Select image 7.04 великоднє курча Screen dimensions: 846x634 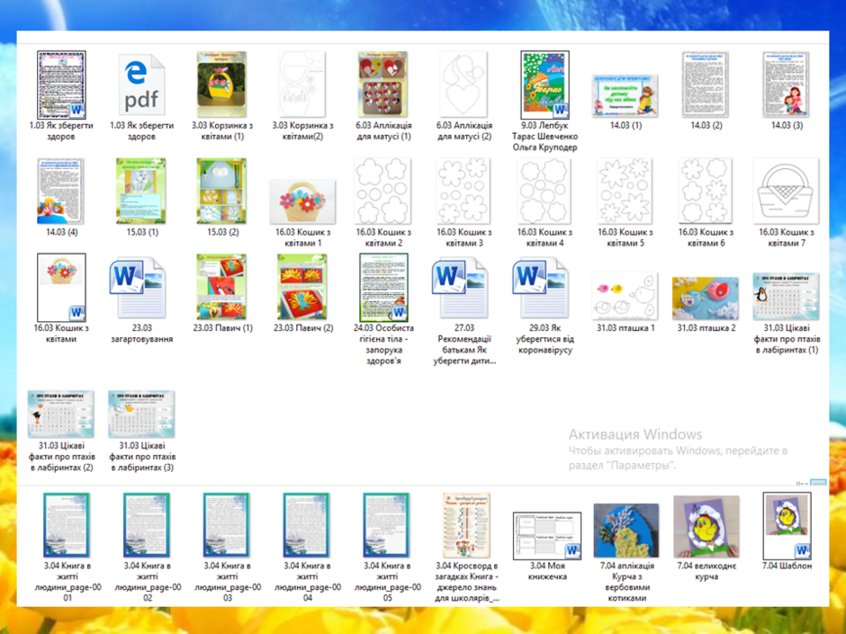tap(706, 527)
